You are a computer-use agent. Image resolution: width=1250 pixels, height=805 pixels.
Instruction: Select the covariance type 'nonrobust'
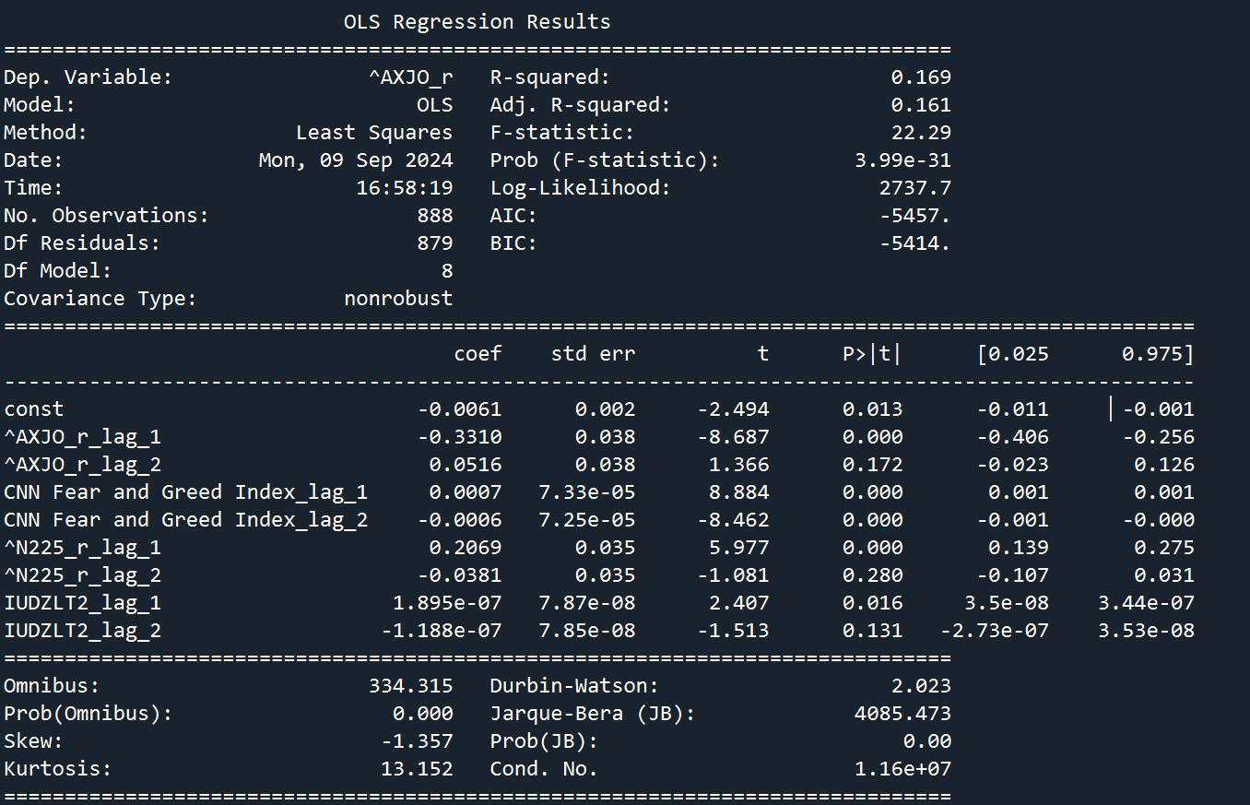point(398,299)
